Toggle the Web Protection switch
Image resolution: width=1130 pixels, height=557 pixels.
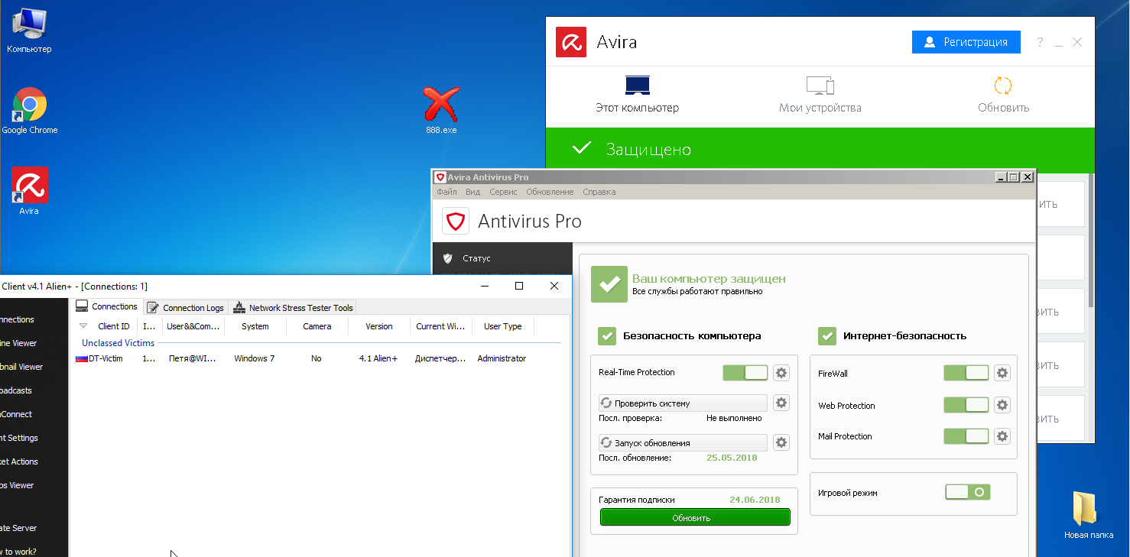pos(966,405)
